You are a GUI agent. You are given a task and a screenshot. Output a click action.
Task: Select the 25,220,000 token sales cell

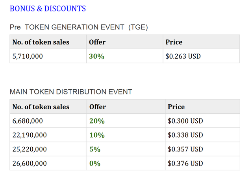tap(30, 149)
